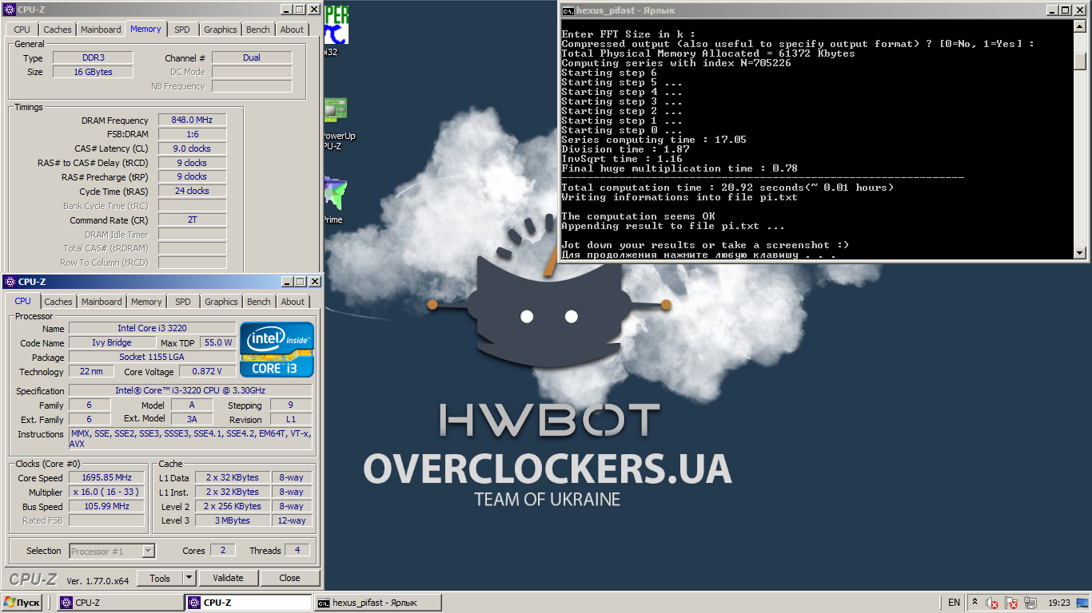Click Cycle Time value 24 clocks

(x=193, y=192)
